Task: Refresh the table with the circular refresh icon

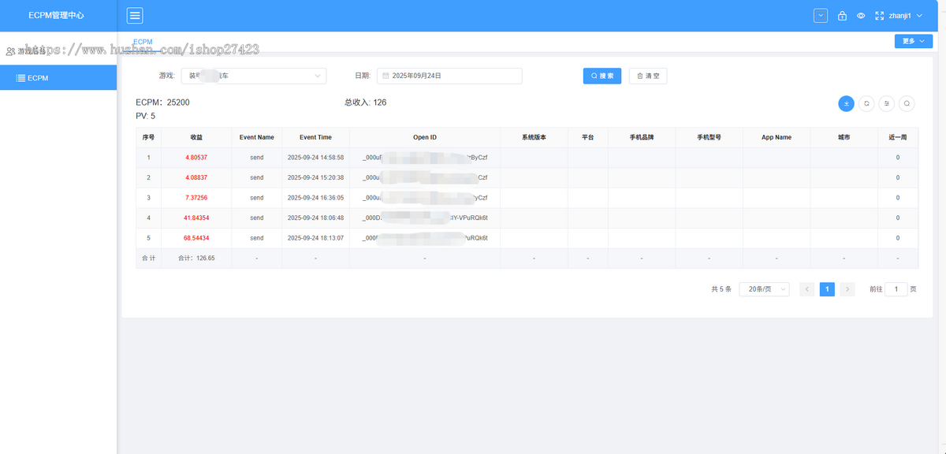Action: point(866,103)
